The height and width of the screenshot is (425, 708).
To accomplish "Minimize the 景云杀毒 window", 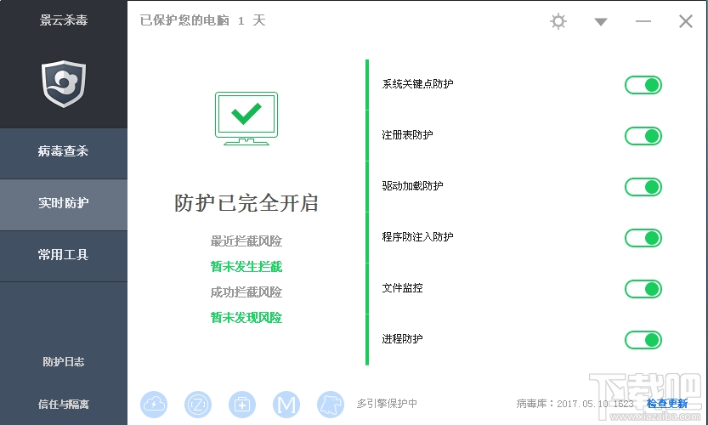I will [x=643, y=21].
